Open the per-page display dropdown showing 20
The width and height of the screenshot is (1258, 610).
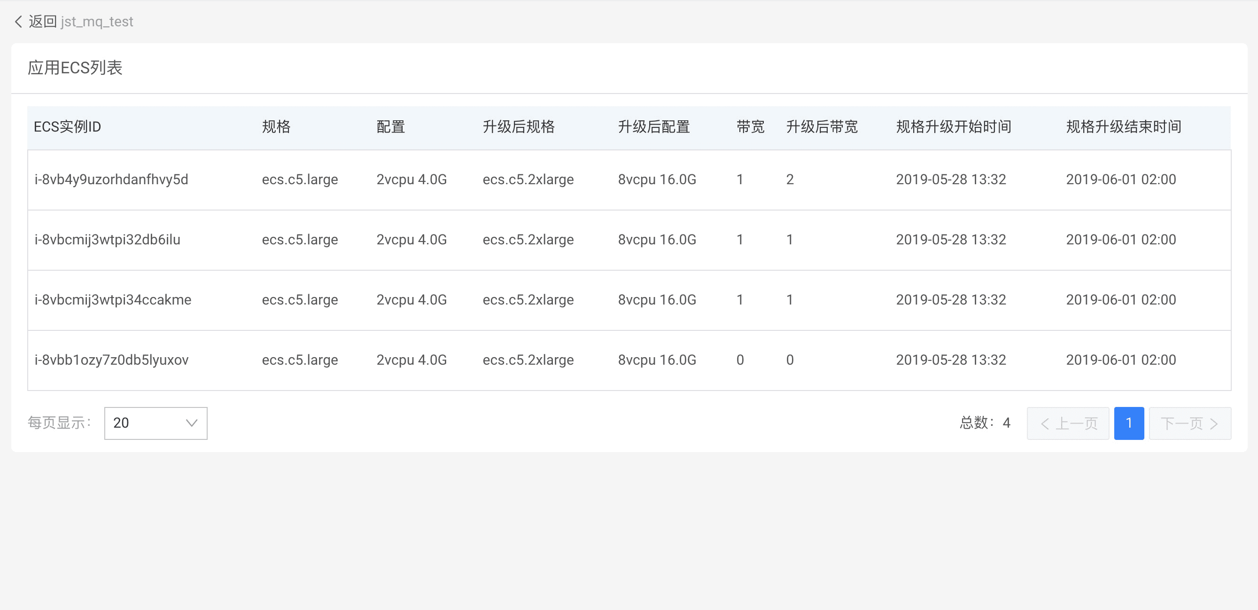click(156, 423)
